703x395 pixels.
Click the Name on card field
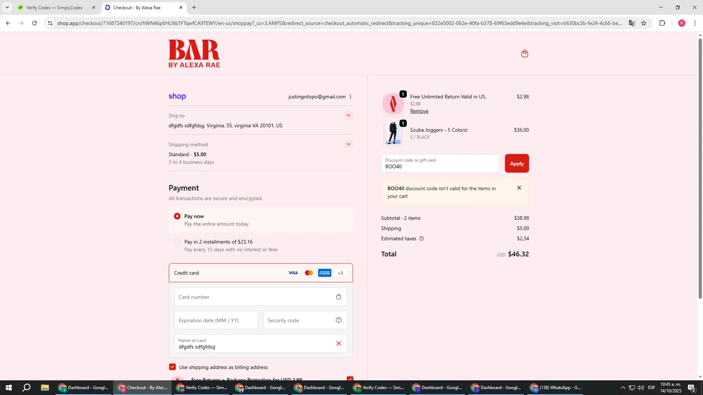click(x=261, y=344)
